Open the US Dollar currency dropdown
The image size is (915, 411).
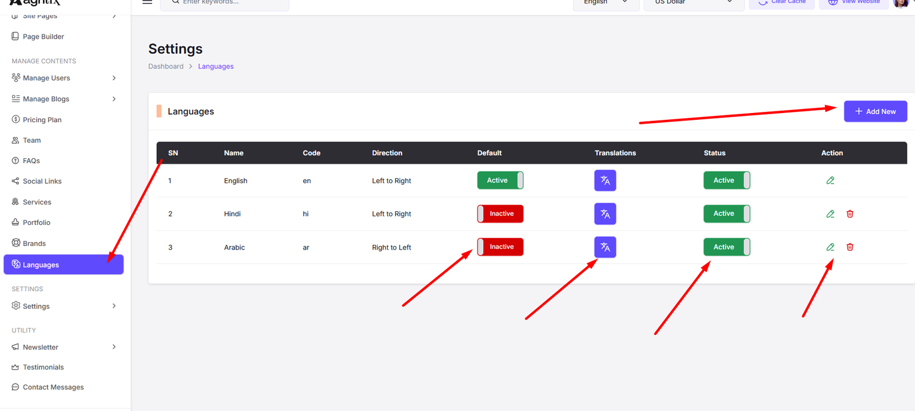point(693,3)
